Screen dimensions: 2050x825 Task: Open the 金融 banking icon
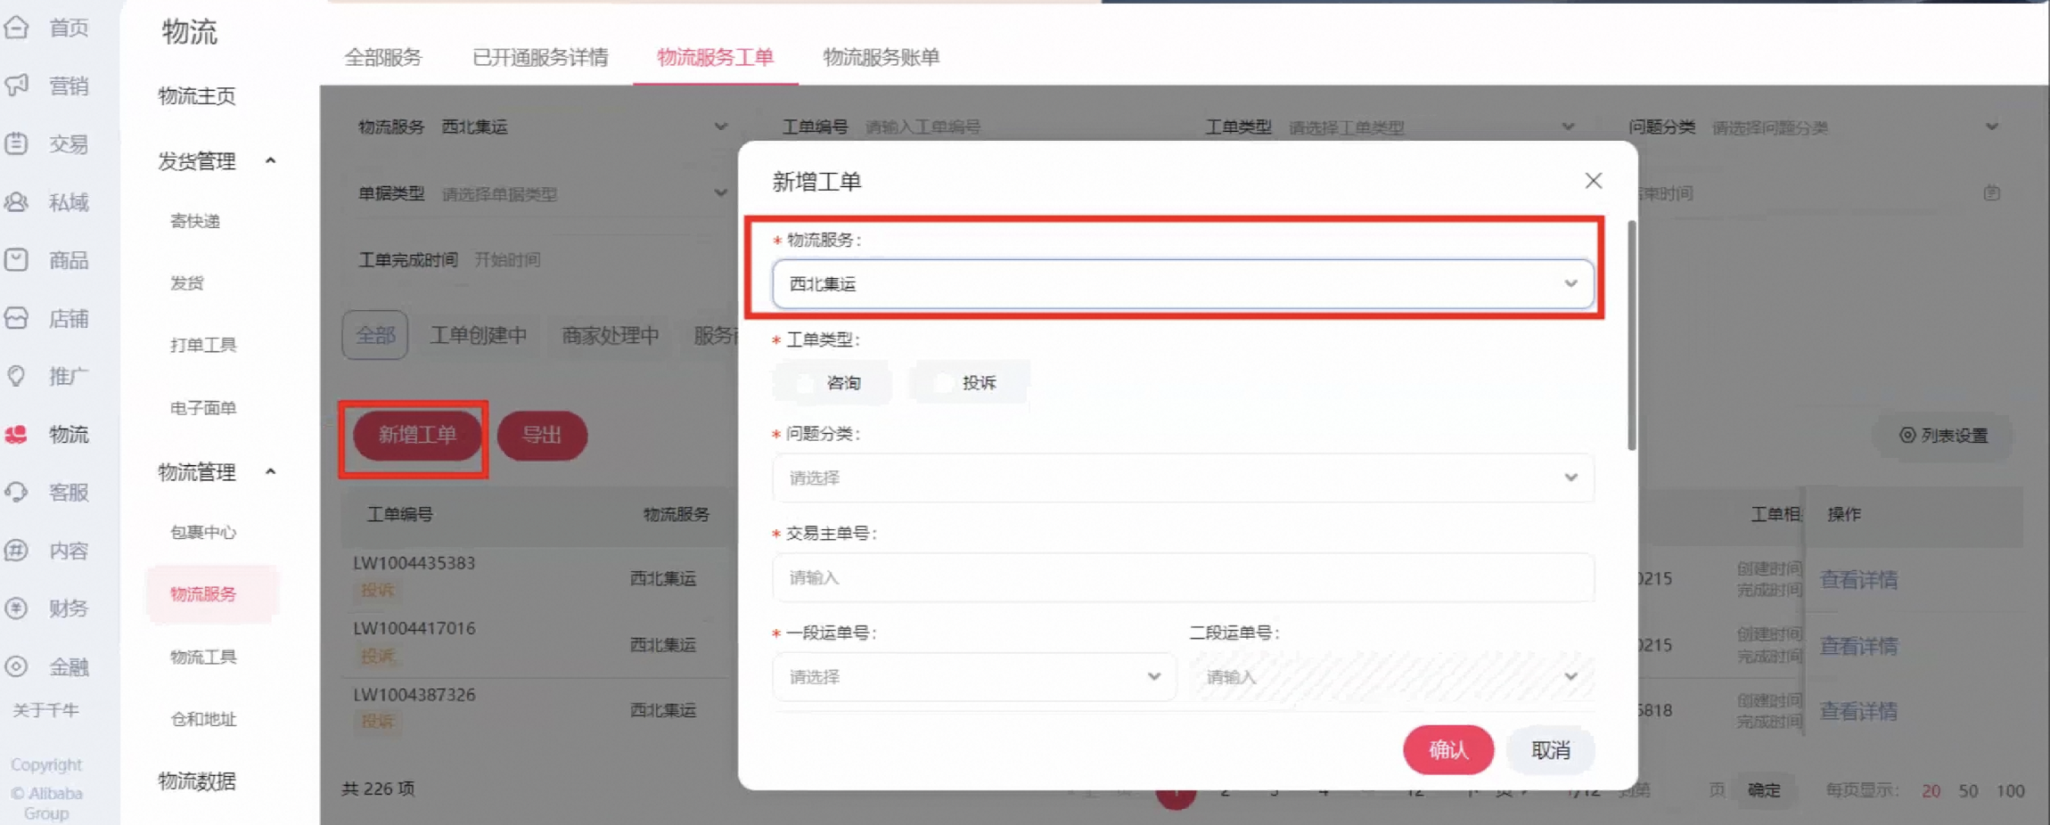click(x=17, y=666)
